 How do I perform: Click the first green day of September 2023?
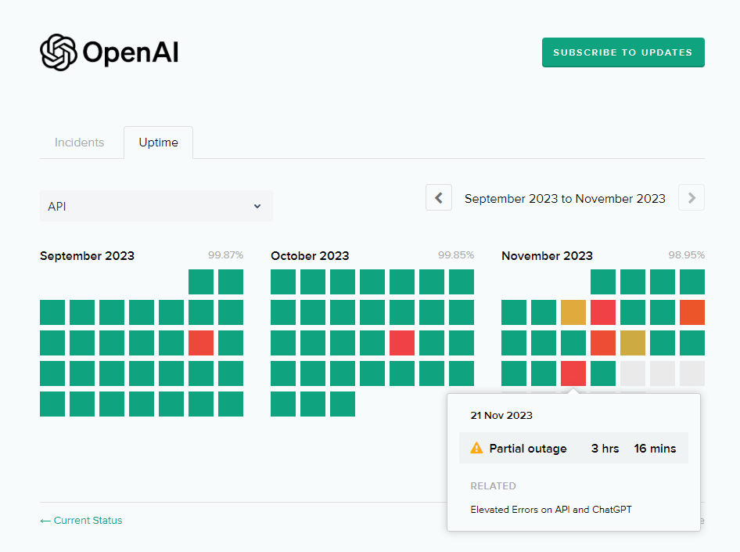pos(201,282)
